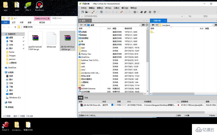Expand the local path 桌面 dropdown

(x=140, y=25)
